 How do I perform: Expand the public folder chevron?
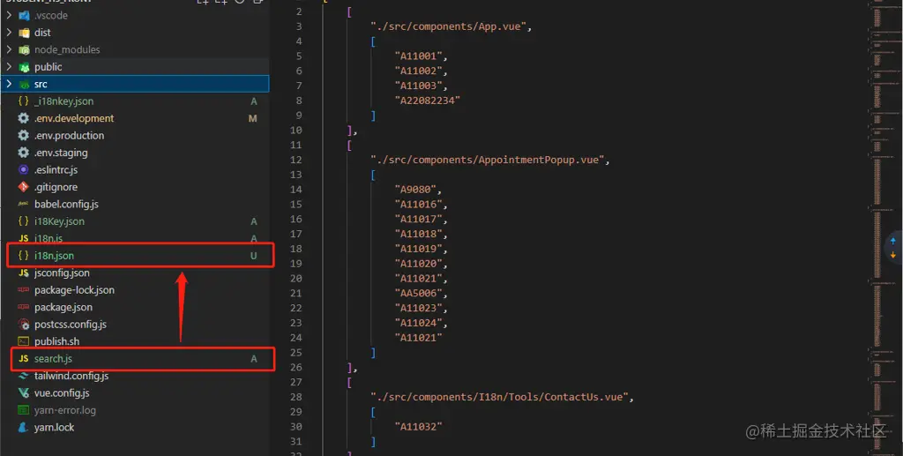coord(9,67)
